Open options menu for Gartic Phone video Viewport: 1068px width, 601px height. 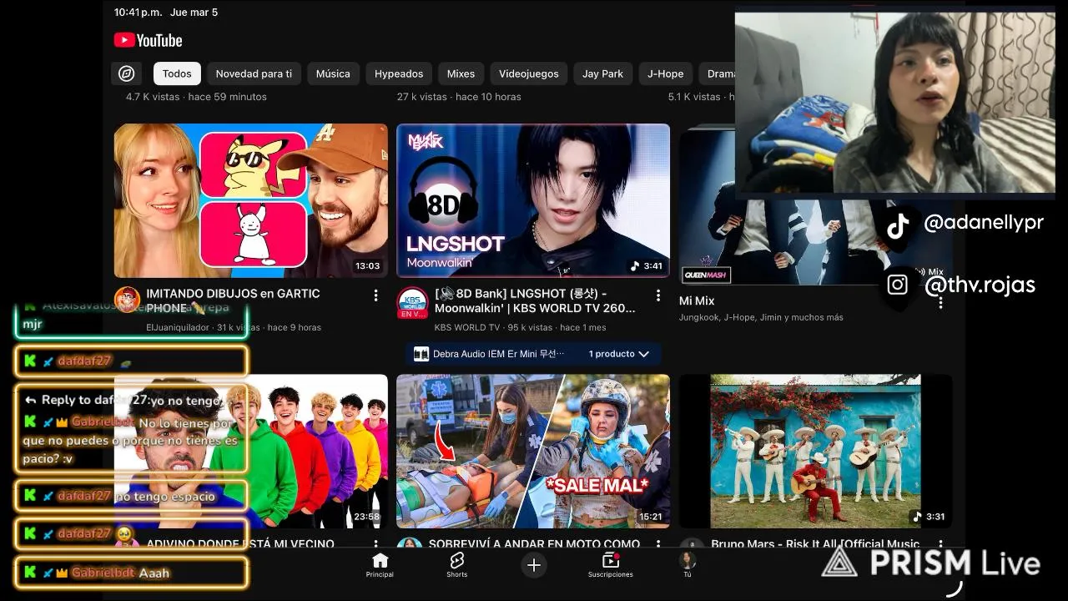(376, 295)
